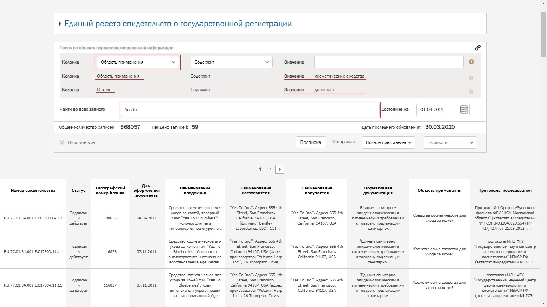
Task: Click 'Дата оформления документа' column header
Action: coord(147,191)
